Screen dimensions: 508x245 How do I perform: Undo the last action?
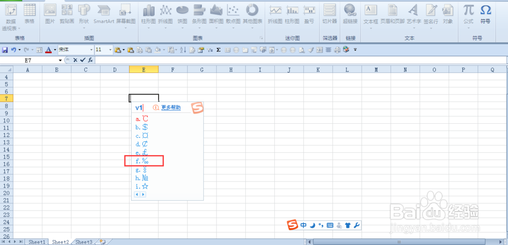click(x=13, y=50)
